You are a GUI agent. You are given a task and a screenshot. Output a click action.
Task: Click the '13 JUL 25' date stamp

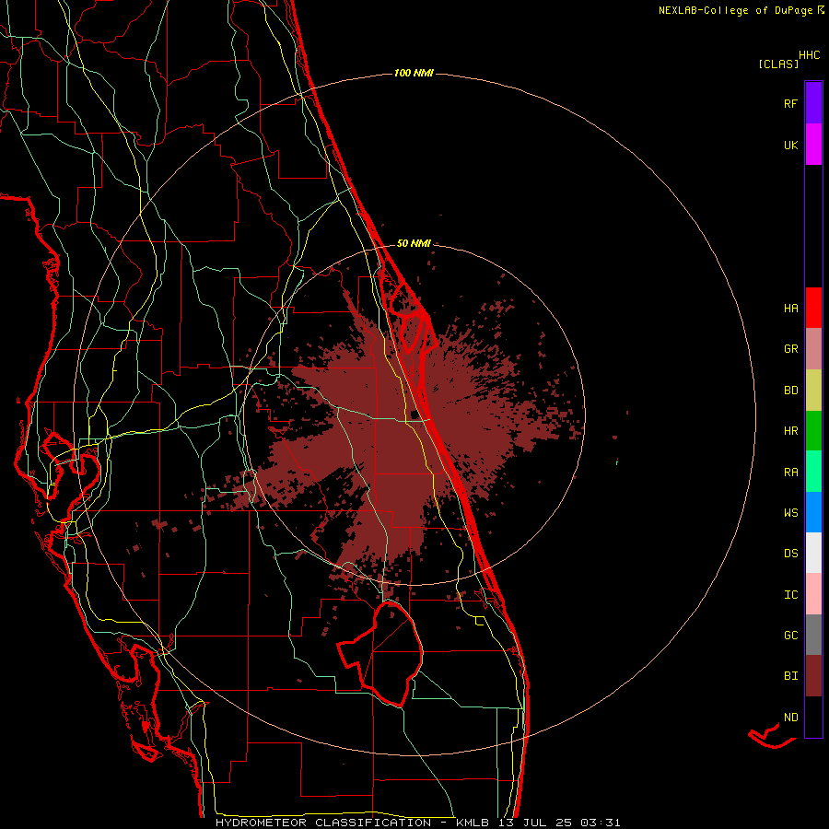click(x=535, y=823)
